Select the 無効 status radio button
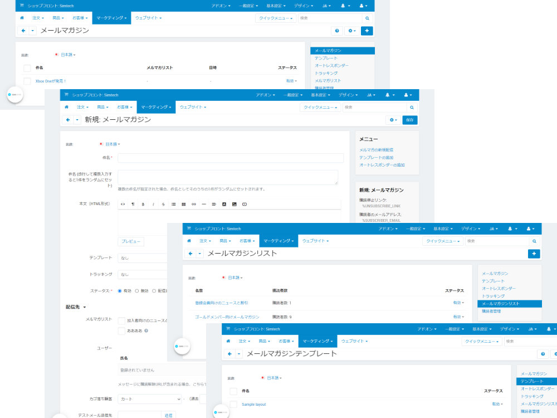 [x=137, y=291]
